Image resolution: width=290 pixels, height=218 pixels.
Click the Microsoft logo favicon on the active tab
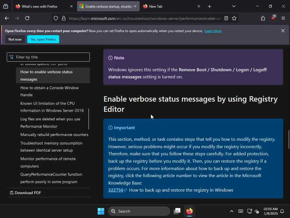tap(81, 6)
